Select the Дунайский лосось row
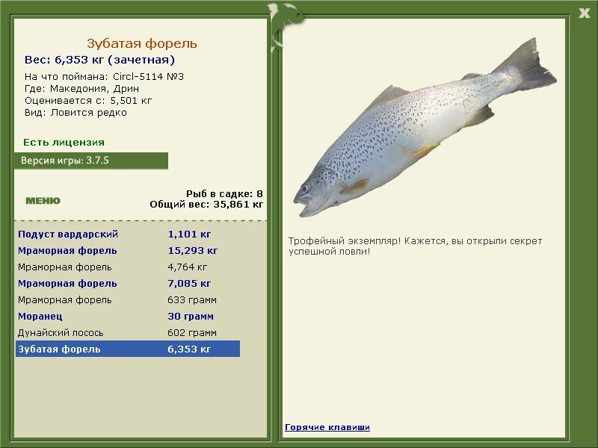598x448 pixels. (x=128, y=332)
